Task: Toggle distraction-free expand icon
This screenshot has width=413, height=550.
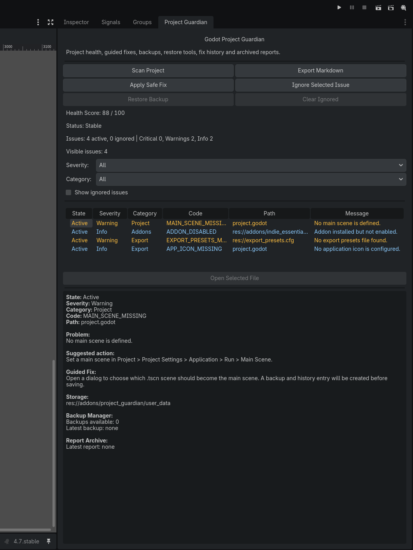Action: [x=51, y=22]
